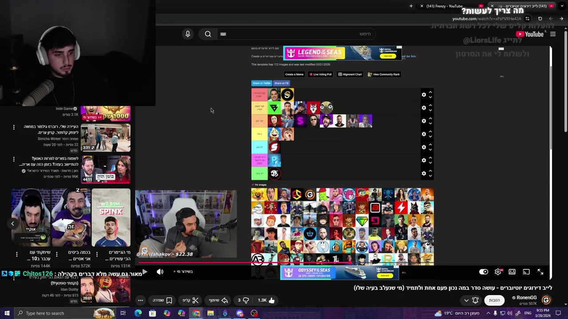Screen dimensions: 568x319
Task: Open options menu for Idan Dushy video
Action: click(13, 278)
